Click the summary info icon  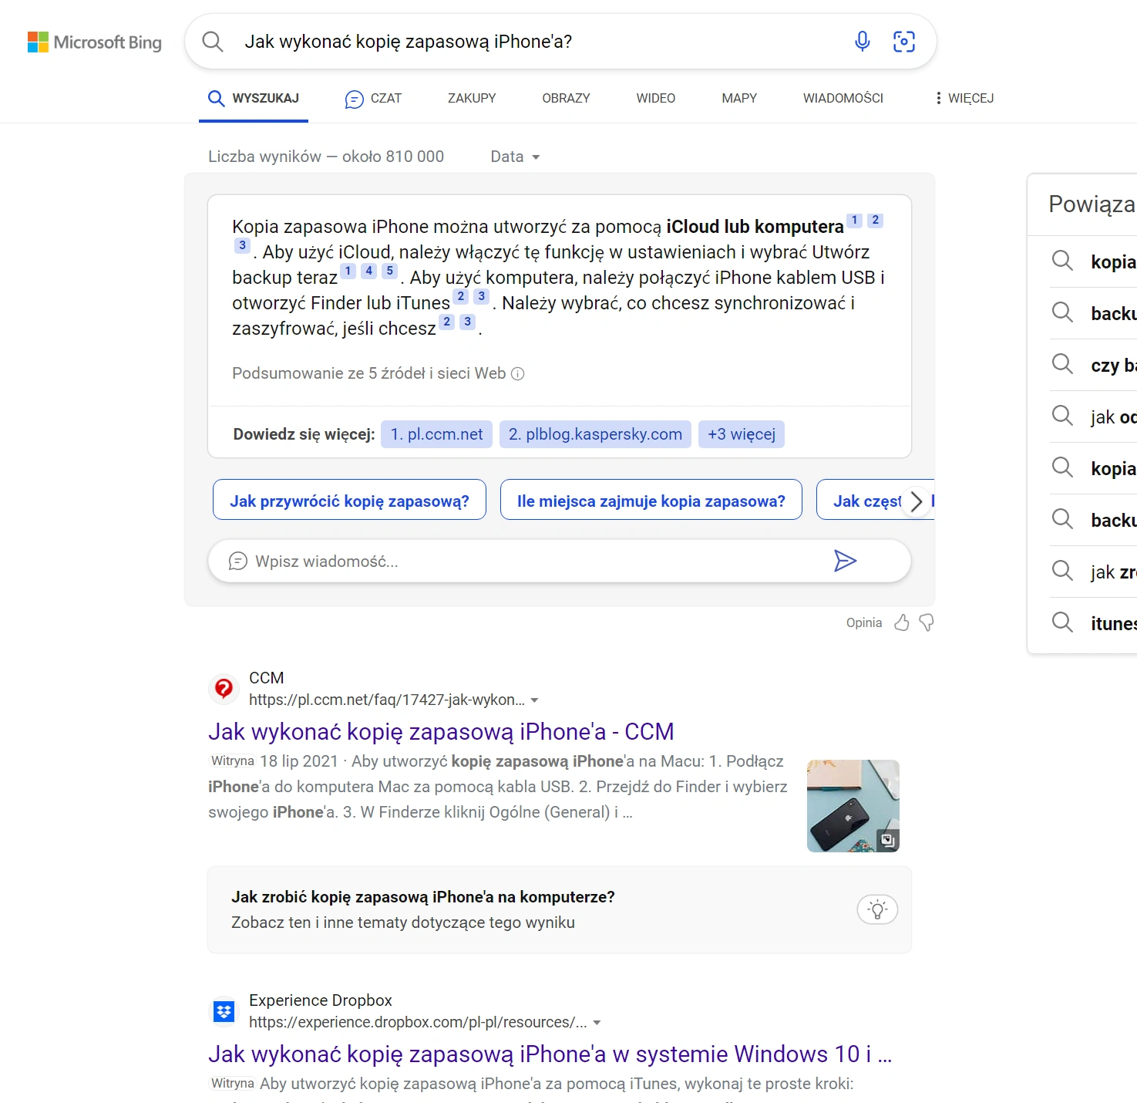click(518, 374)
